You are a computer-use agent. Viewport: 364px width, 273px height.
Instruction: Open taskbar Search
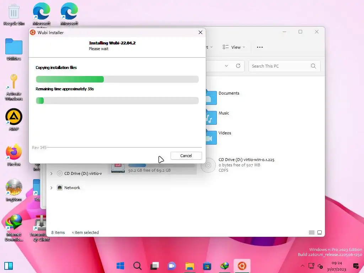(x=138, y=266)
